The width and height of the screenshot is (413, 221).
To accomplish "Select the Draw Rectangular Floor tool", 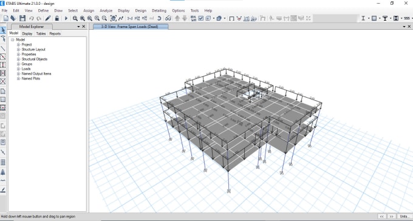I will (x=3, y=100).
